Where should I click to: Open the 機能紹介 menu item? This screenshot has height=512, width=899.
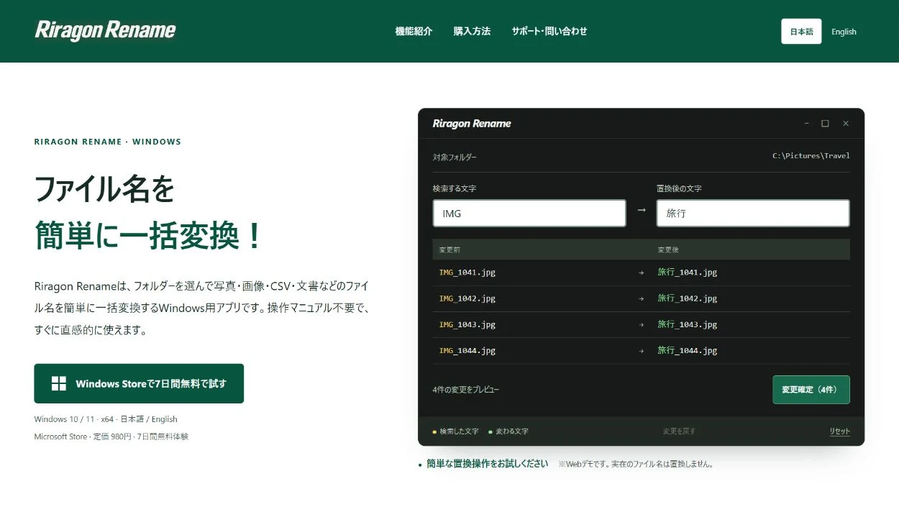pyautogui.click(x=414, y=32)
